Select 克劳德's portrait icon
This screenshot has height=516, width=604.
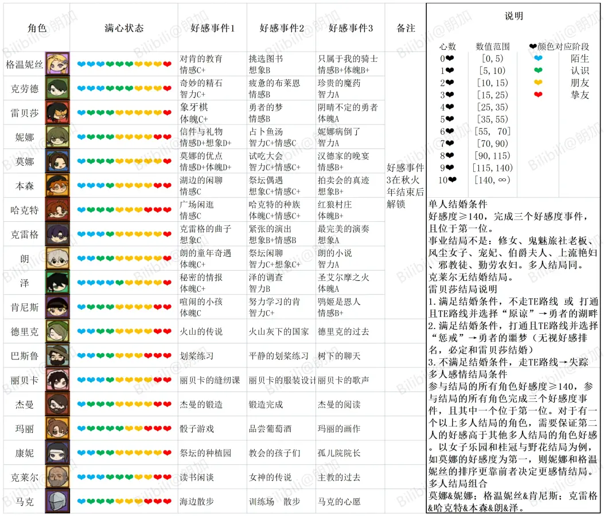pyautogui.click(x=57, y=88)
